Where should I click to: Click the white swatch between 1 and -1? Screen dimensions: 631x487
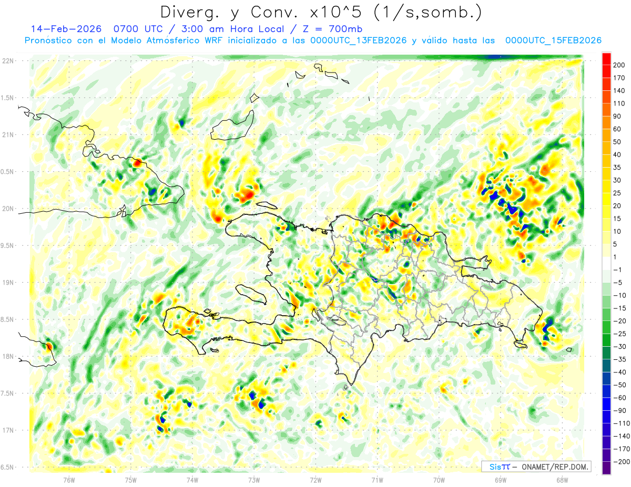coord(606,263)
